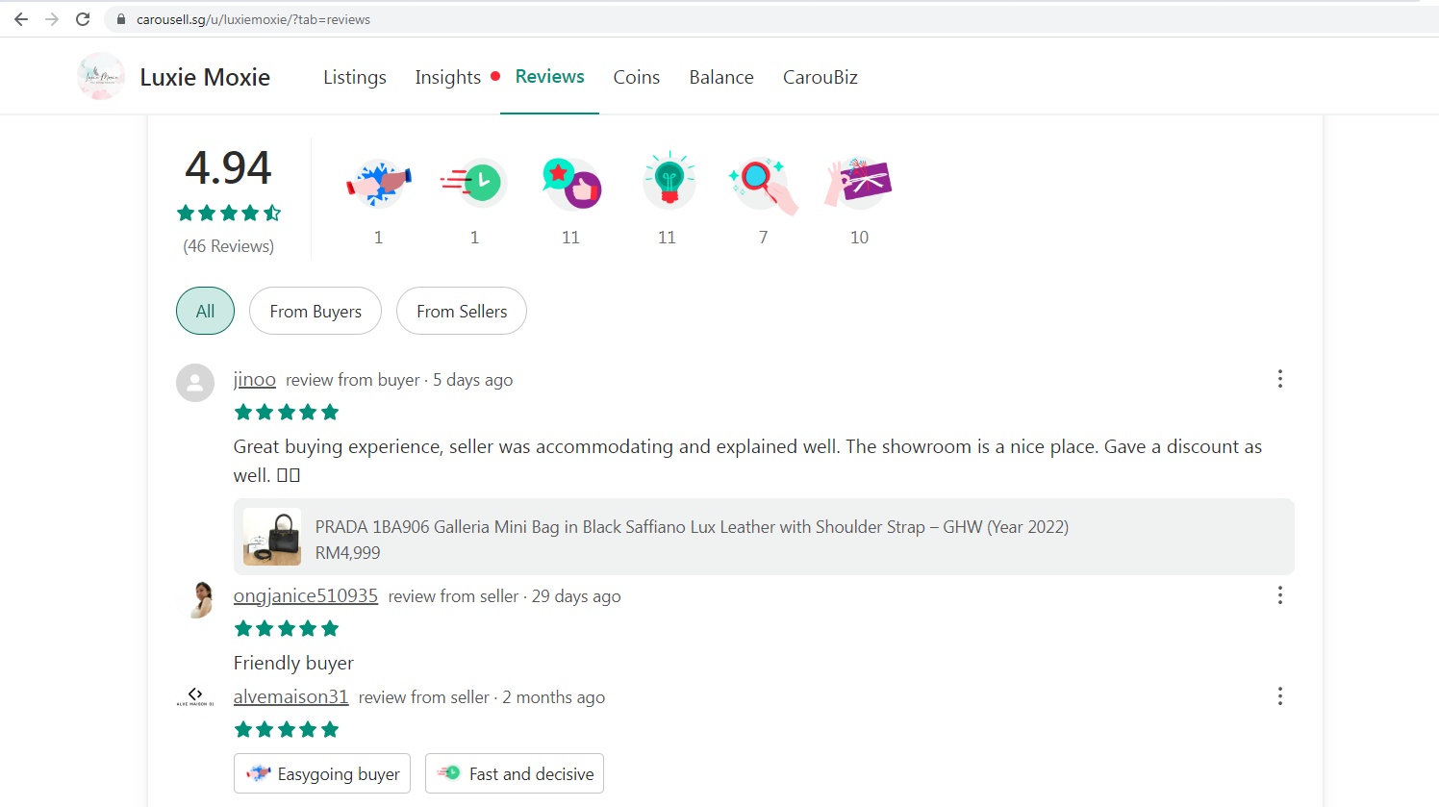Click the handshake badge icon with count 1
The image size is (1439, 807).
click(x=379, y=183)
